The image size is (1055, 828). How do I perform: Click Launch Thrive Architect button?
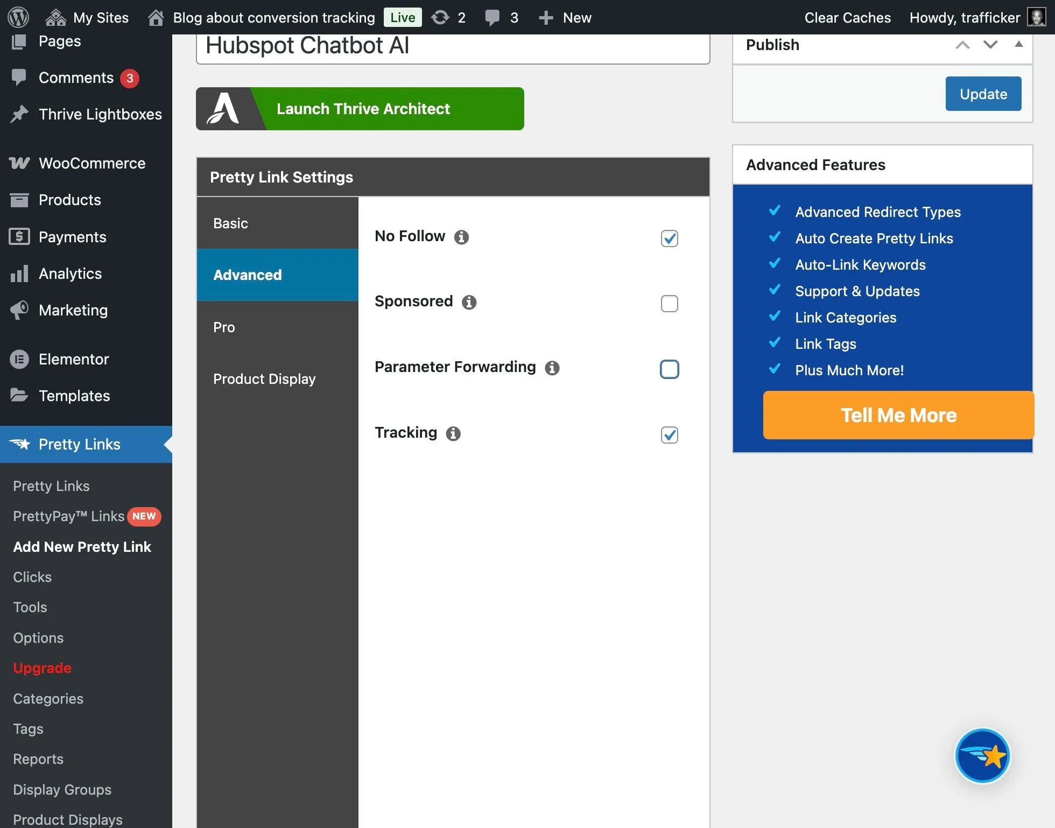click(360, 109)
